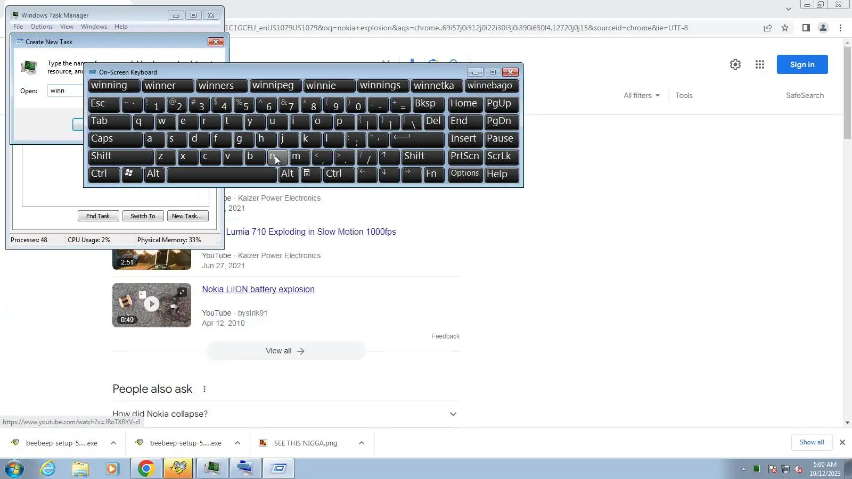Toggle ScrLk key on On-Screen Keyboard

click(502, 156)
